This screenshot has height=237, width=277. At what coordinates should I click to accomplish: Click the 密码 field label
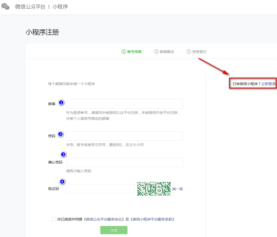pyautogui.click(x=52, y=136)
